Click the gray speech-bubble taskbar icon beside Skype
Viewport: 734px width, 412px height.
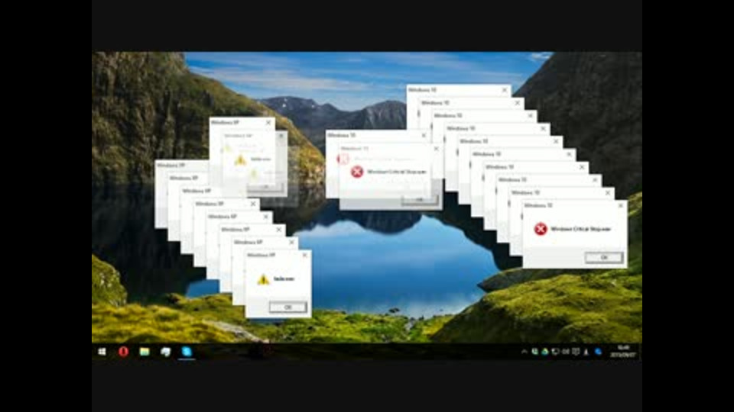[x=166, y=351]
